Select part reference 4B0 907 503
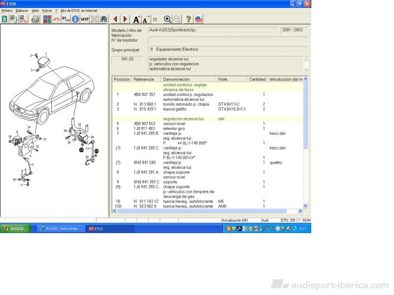394x295 pixels. pyautogui.click(x=144, y=124)
